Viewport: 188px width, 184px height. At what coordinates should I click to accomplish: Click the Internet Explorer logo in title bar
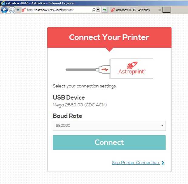click(x=3, y=3)
